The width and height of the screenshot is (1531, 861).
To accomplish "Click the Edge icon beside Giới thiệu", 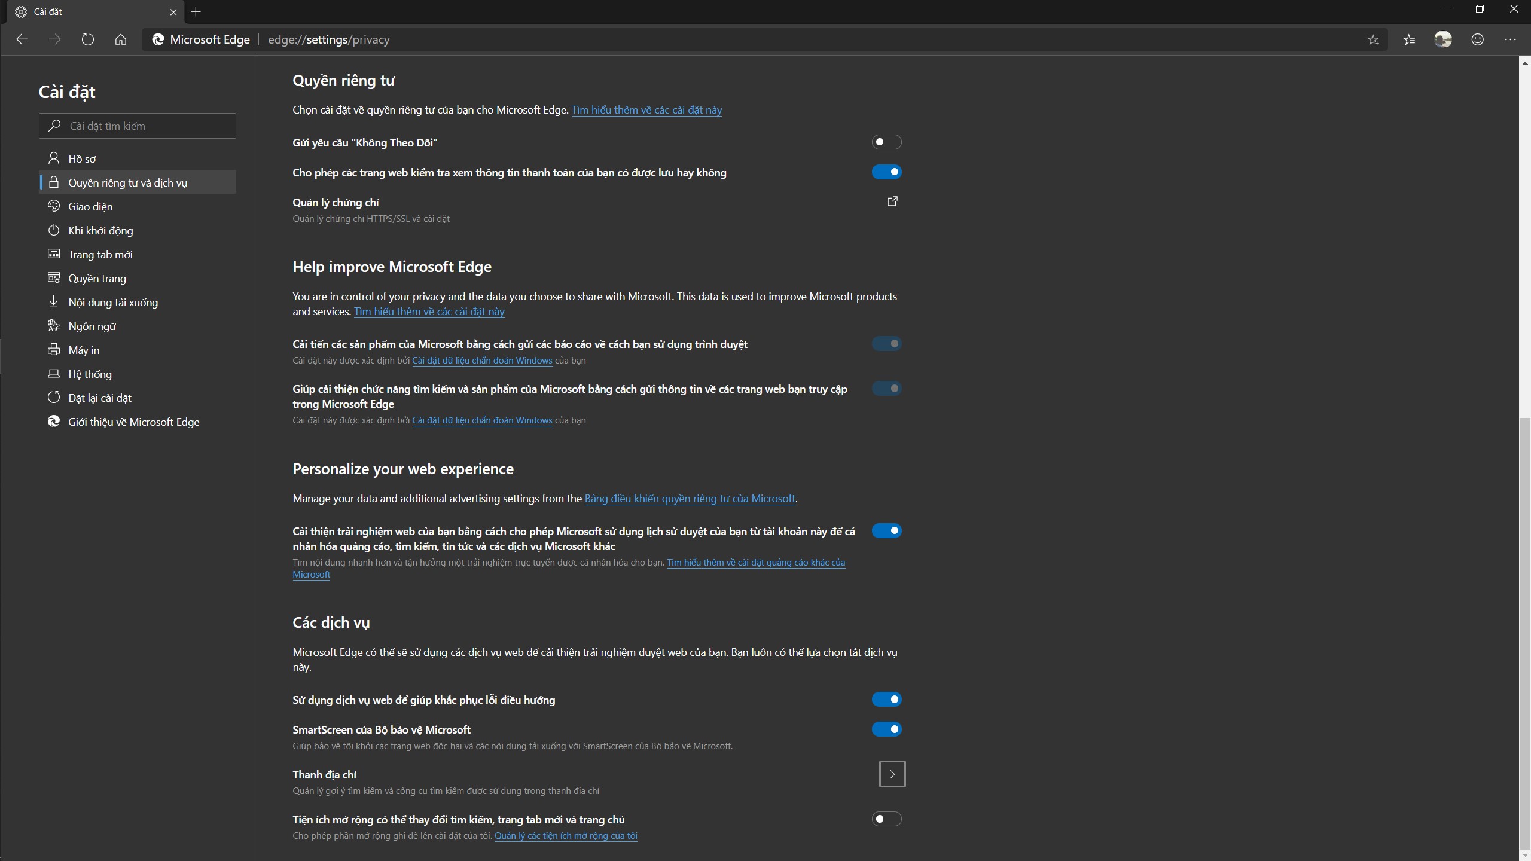I will (54, 422).
